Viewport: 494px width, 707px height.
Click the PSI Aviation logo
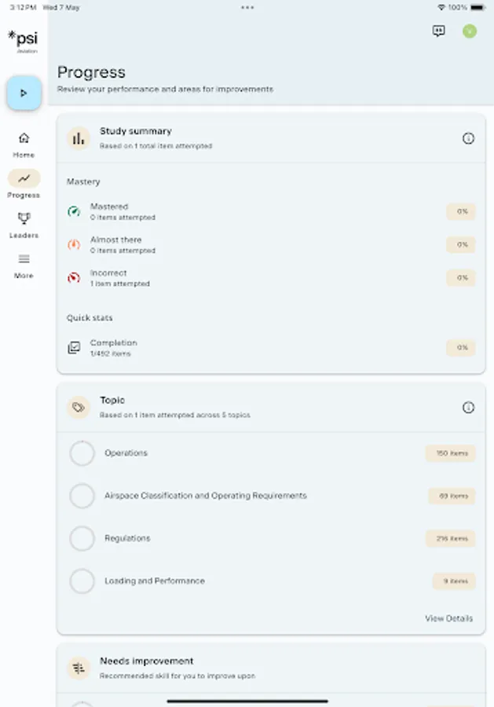(24, 39)
